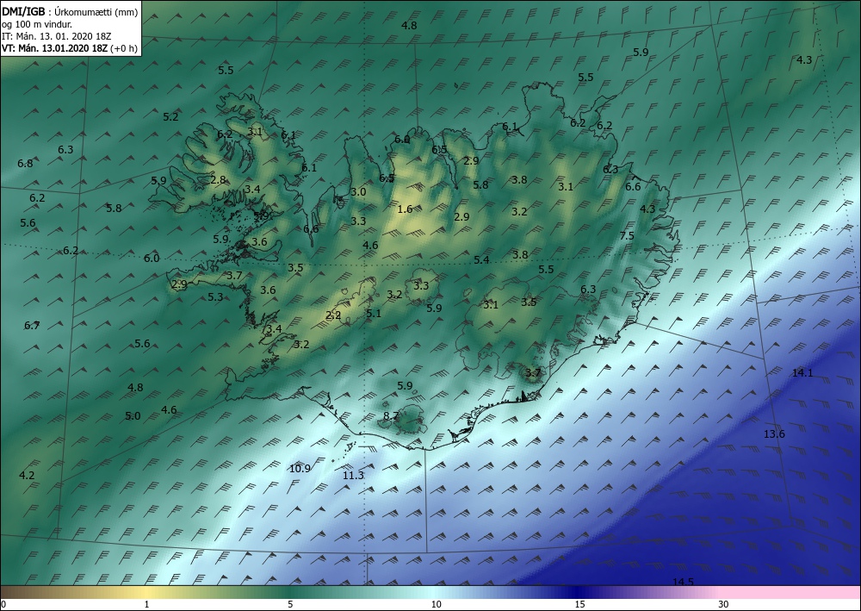Screen dimensions: 861x611
Task: Select the 2.8 value in the Westfjords
Action: [218, 179]
